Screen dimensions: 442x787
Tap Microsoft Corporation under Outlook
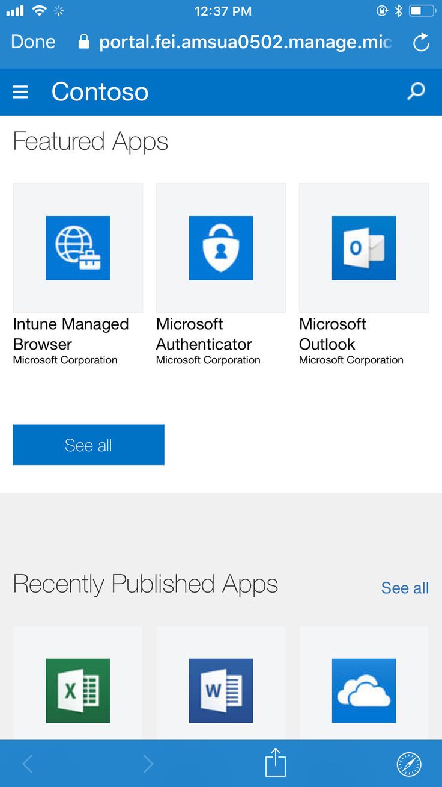tap(351, 360)
